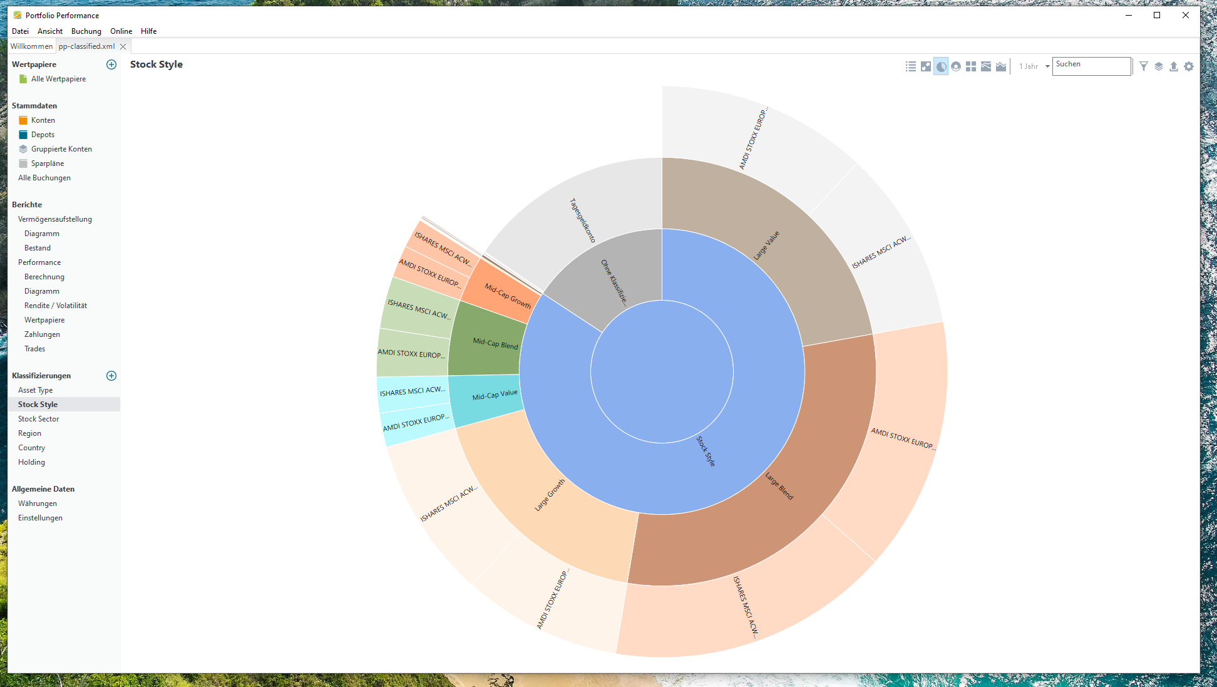This screenshot has height=687, width=1217.
Task: Open Vermögensaufstellung report
Action: (x=55, y=219)
